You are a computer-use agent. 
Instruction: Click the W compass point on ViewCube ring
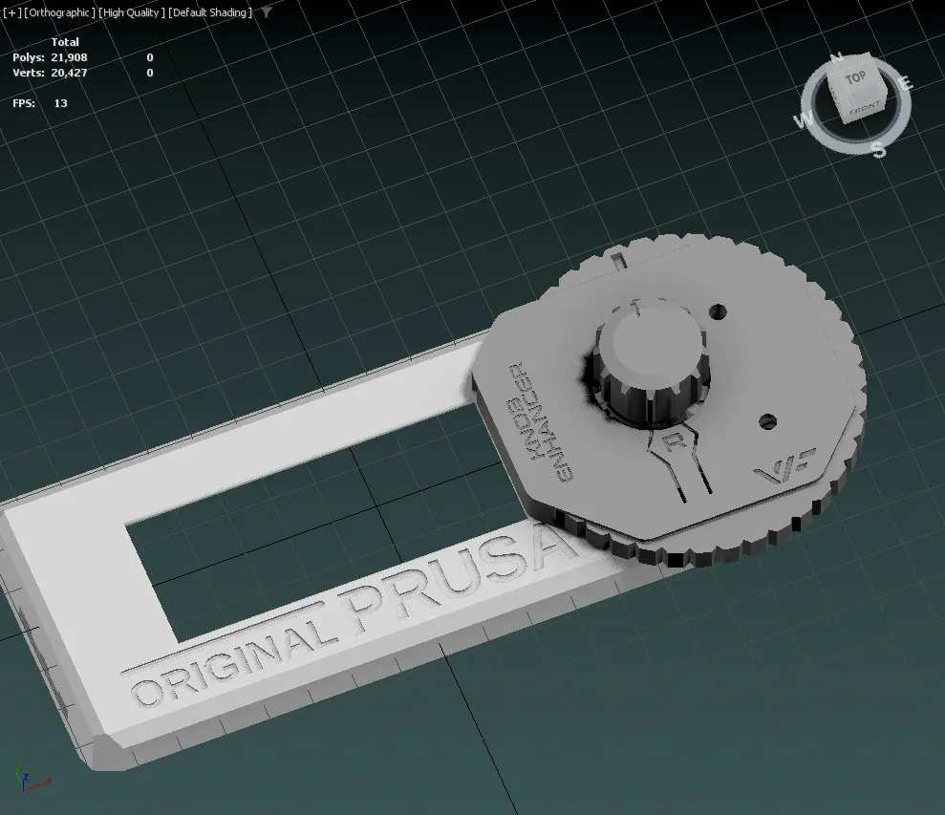tap(804, 121)
